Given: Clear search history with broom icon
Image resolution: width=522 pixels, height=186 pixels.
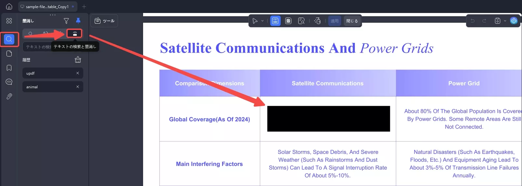Looking at the screenshot, I should pos(78,60).
